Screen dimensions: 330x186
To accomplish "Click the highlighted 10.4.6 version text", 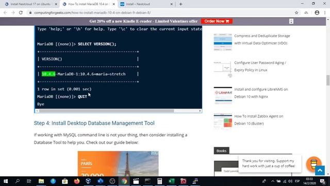I will pyautogui.click(x=48, y=74).
